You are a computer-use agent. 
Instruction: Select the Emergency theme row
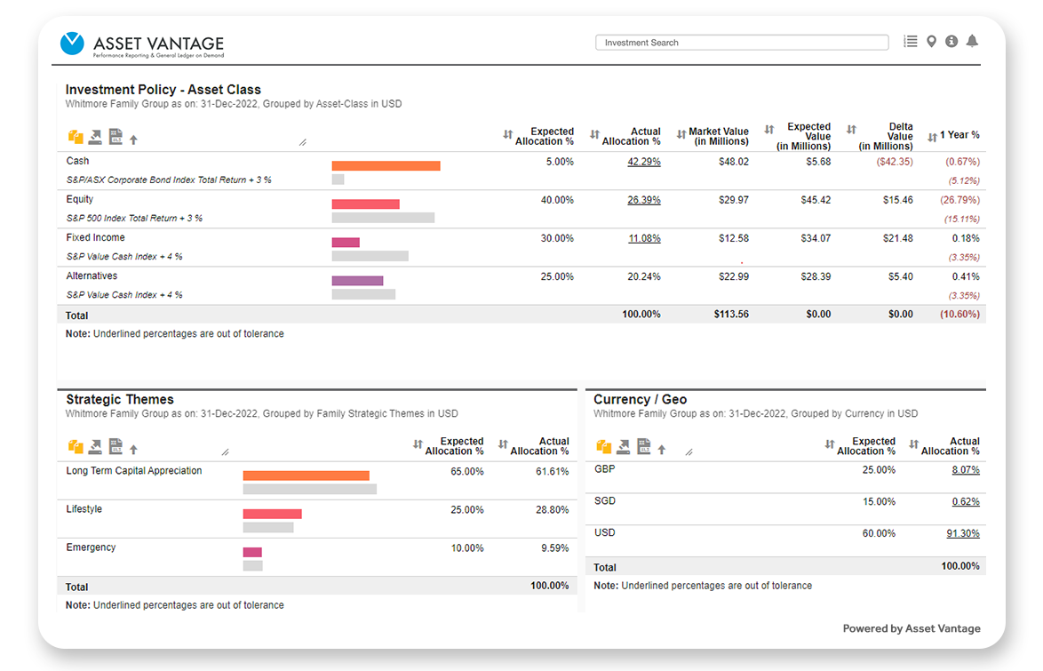(x=317, y=557)
